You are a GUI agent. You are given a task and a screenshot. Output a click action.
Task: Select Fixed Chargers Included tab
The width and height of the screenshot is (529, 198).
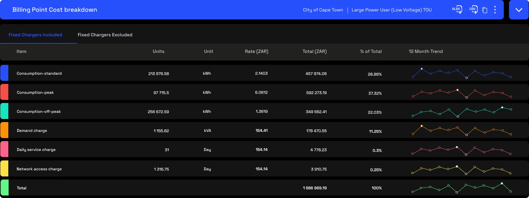tap(35, 35)
